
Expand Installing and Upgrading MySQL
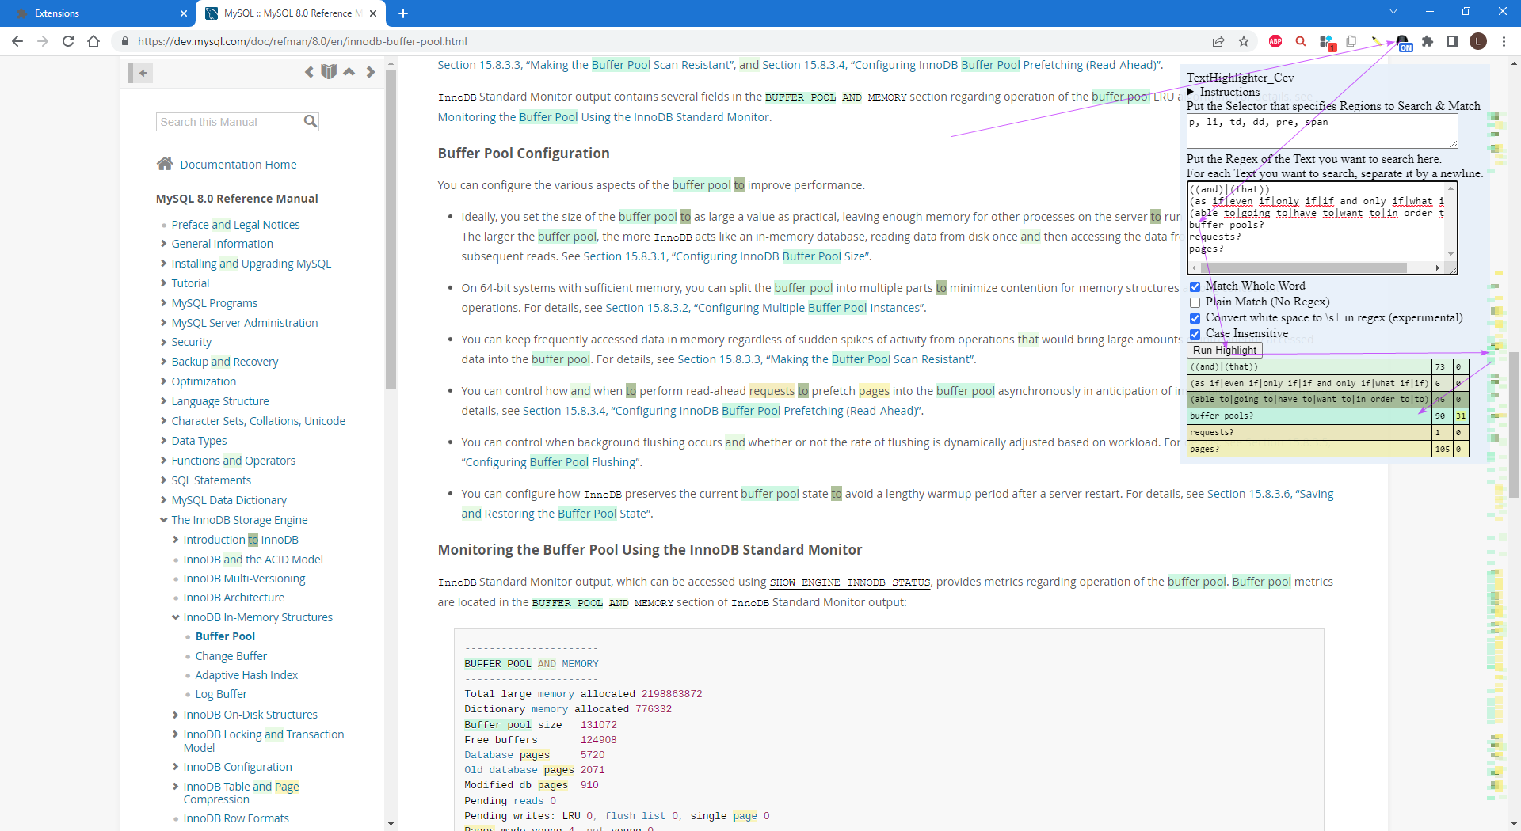163,264
